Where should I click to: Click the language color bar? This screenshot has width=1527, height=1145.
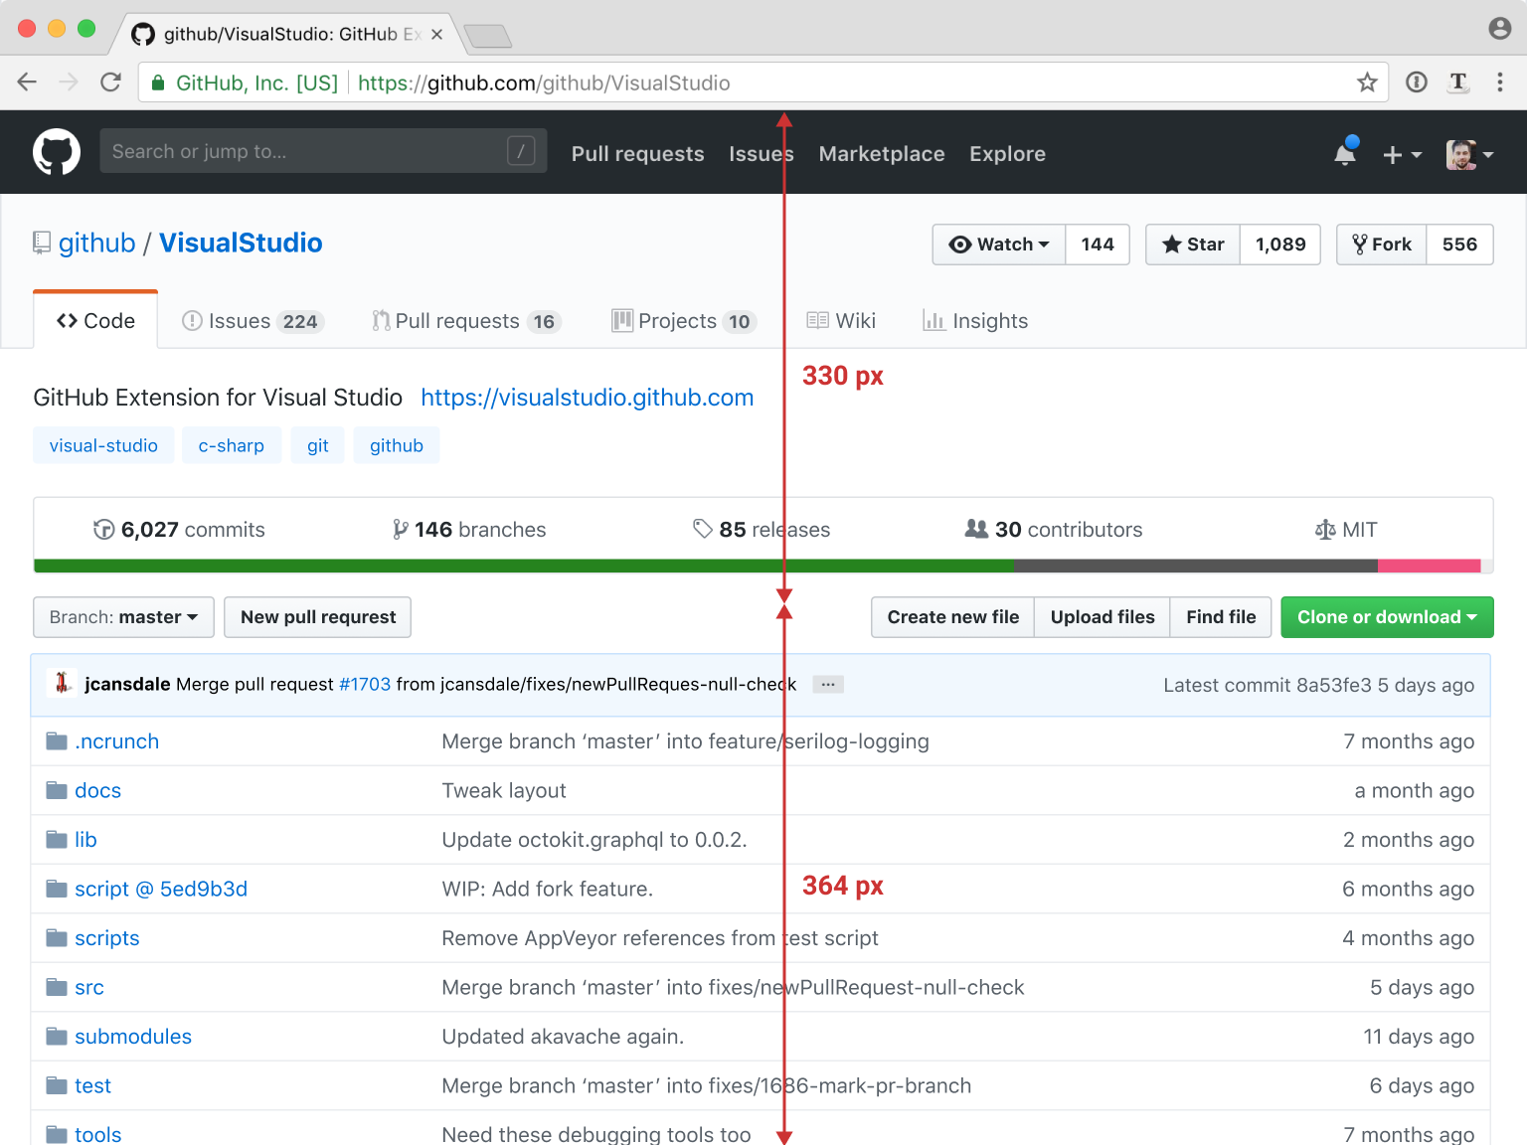596,566
